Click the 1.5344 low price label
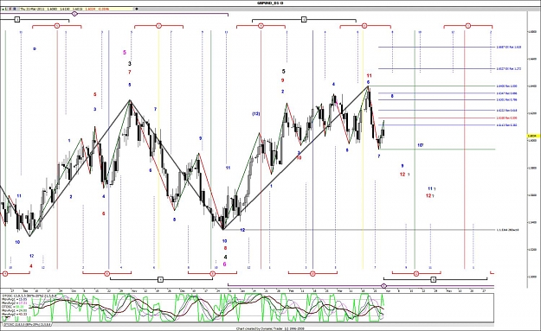The width and height of the screenshot is (541, 331). (x=508, y=230)
